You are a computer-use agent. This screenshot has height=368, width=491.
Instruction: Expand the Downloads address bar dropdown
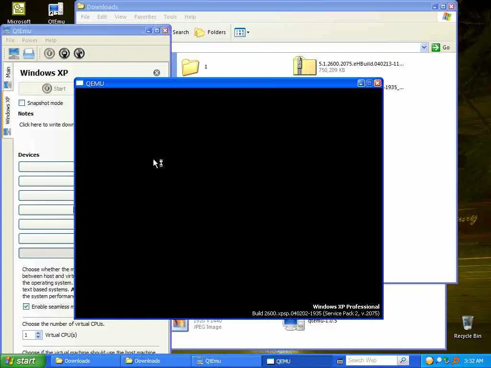tap(424, 47)
